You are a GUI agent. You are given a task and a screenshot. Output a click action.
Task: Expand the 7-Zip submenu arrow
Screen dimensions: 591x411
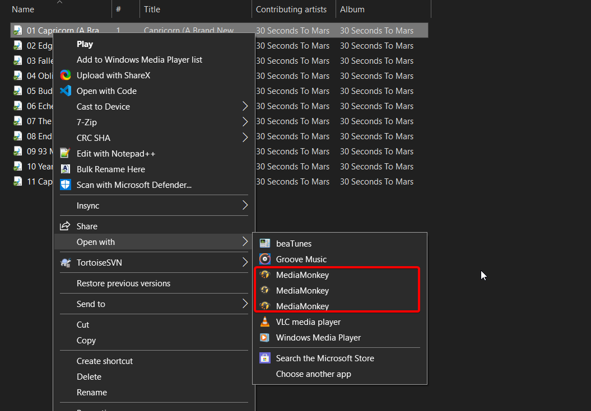[x=245, y=122]
